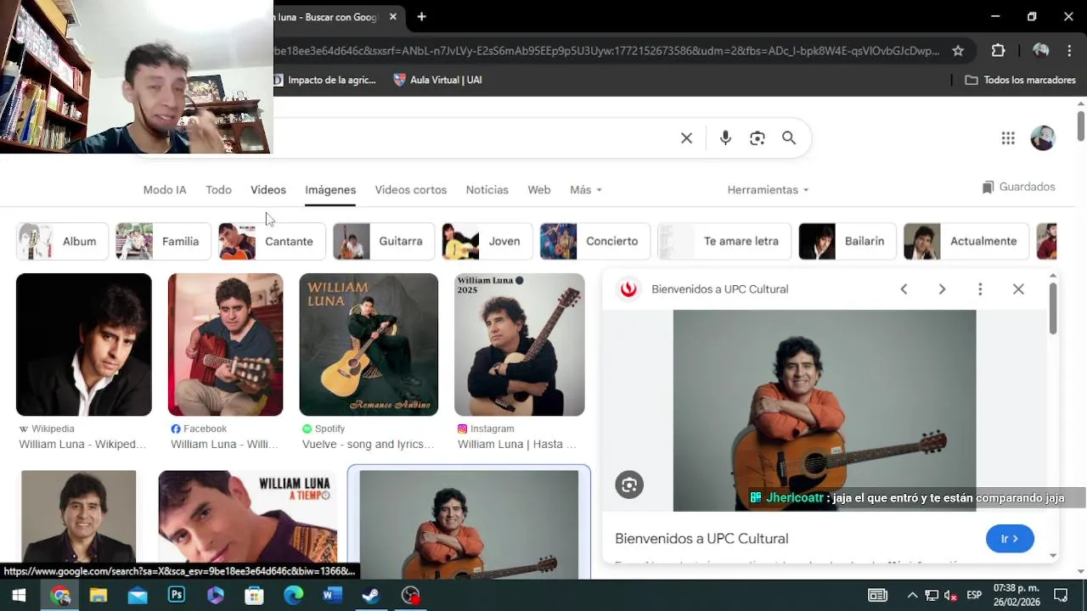Filter images by Te amare letra chip
This screenshot has width=1087, height=611.
point(724,241)
